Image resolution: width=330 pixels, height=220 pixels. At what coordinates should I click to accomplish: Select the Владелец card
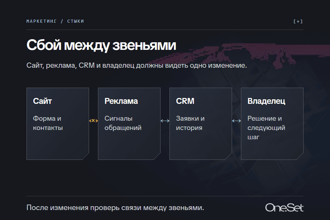(x=272, y=124)
